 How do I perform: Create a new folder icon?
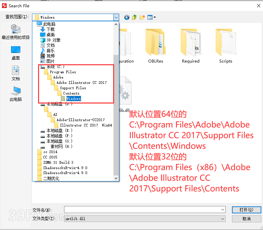pyautogui.click(x=142, y=17)
